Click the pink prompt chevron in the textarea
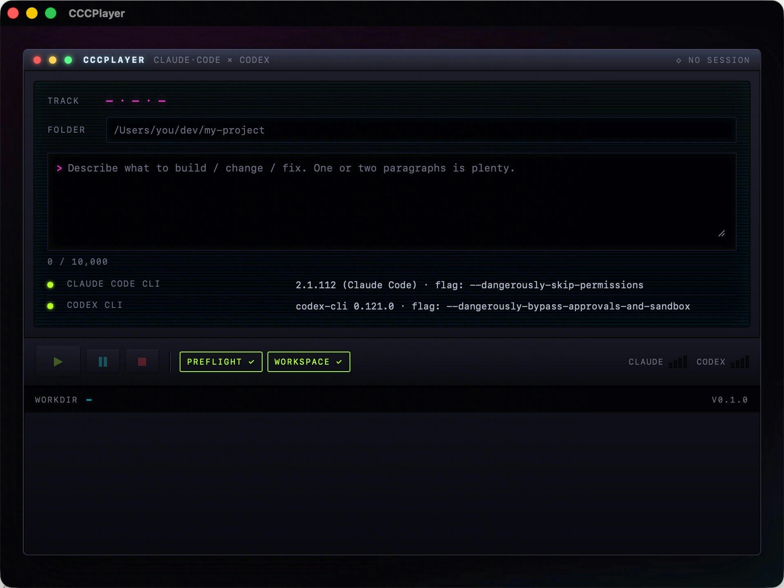This screenshot has height=588, width=784. pos(60,168)
